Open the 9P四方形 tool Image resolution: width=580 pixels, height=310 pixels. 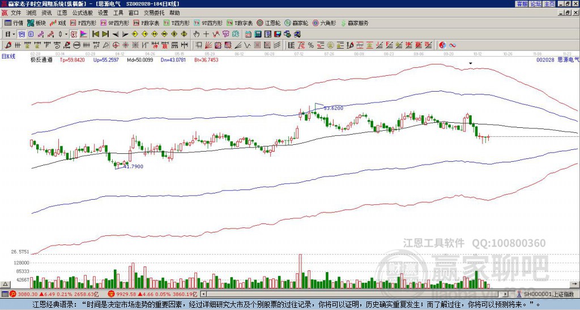[x=115, y=23]
